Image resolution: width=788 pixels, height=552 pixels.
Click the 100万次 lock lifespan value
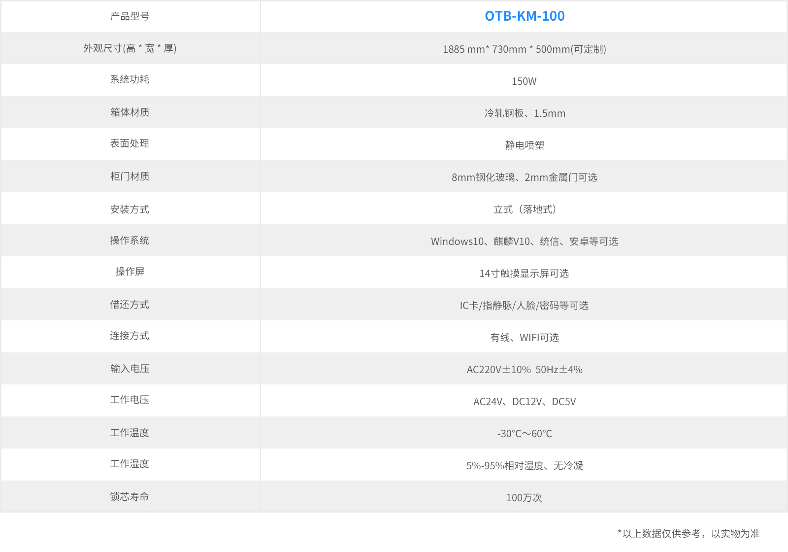point(524,498)
